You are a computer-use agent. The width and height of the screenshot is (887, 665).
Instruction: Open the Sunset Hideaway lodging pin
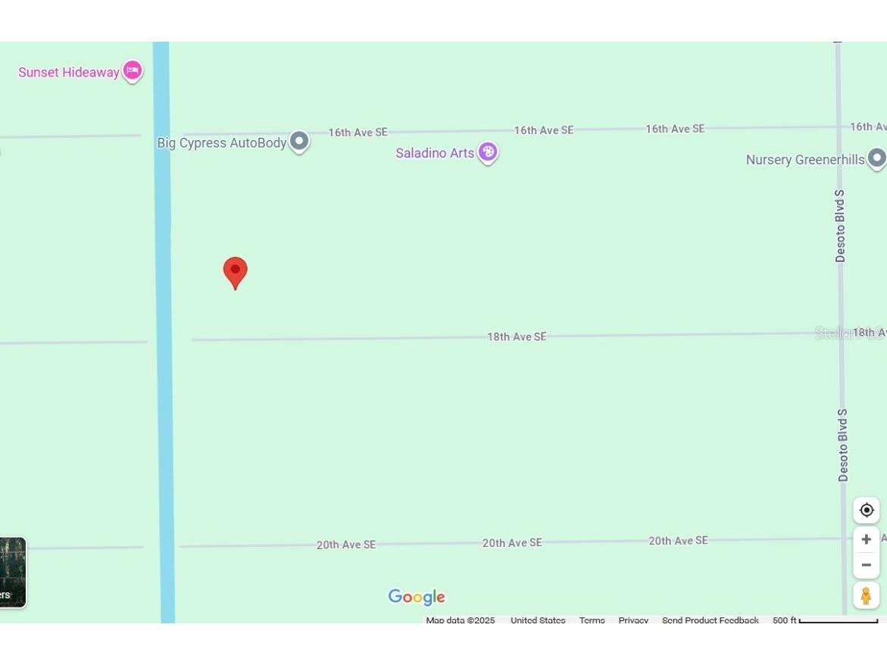pos(133,70)
